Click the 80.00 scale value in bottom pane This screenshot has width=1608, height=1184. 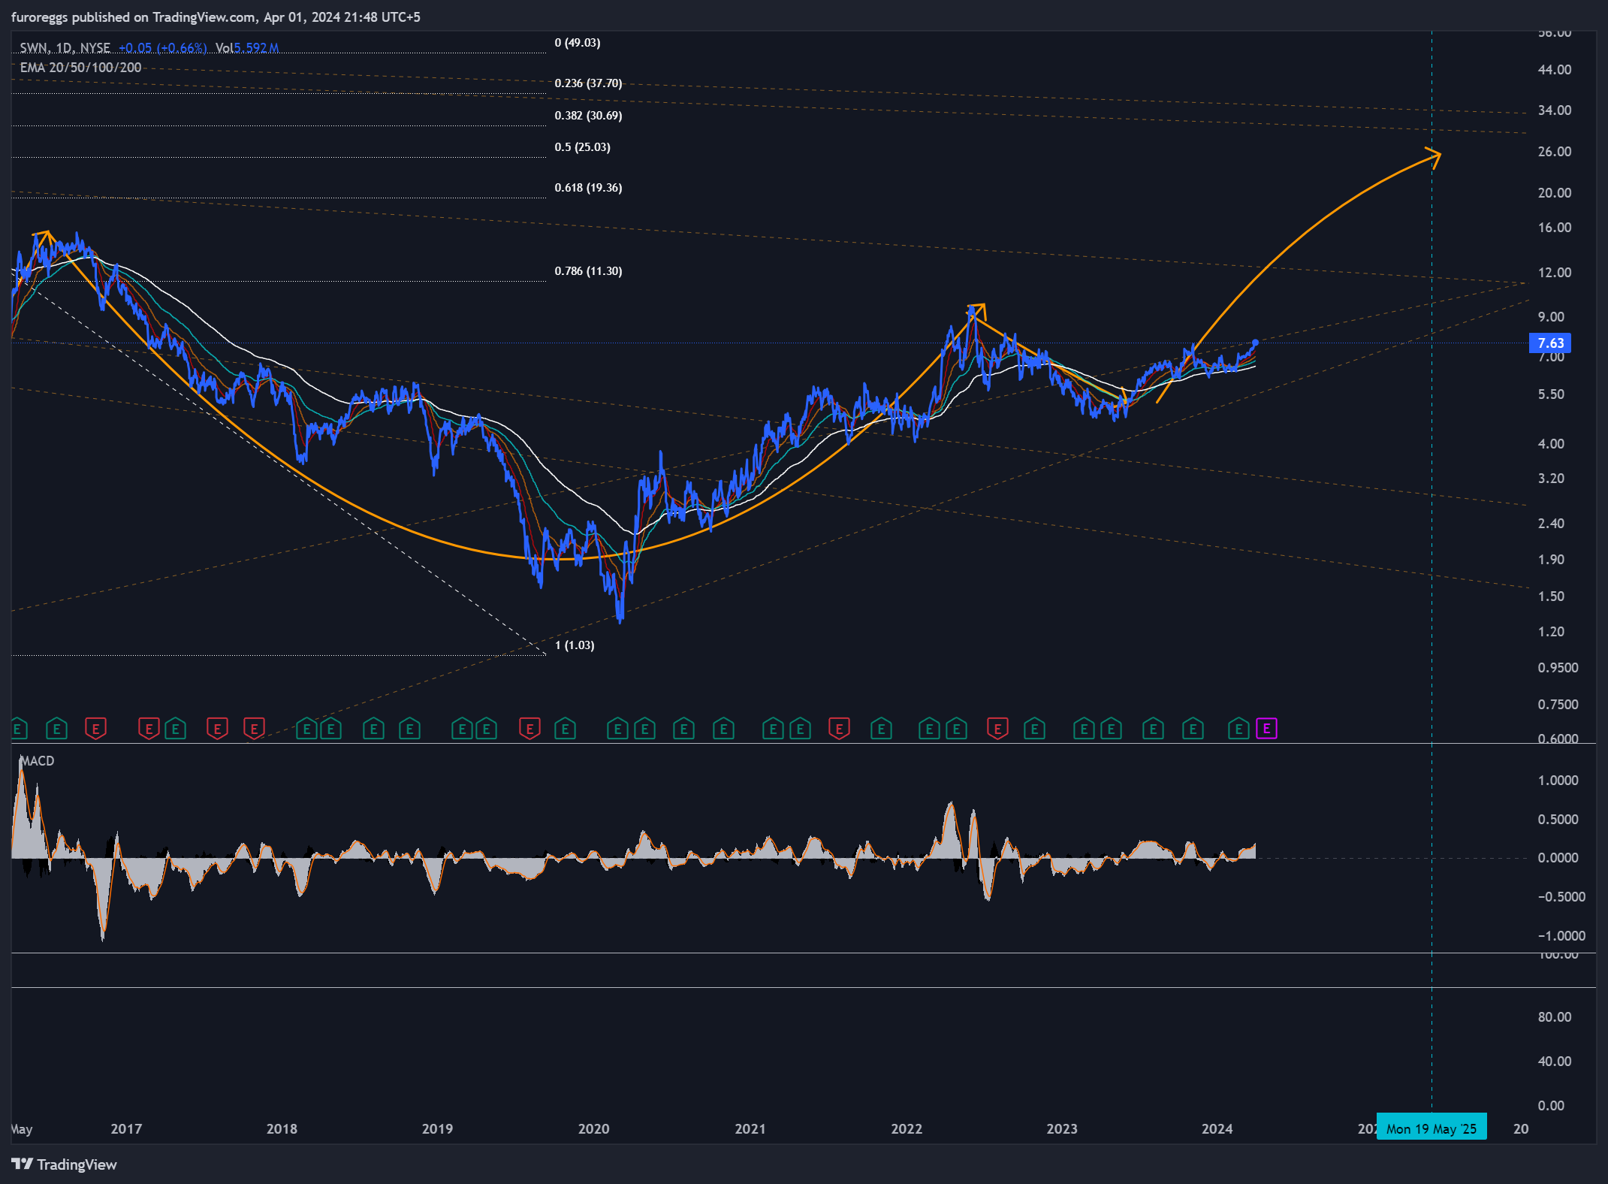click(1555, 1017)
